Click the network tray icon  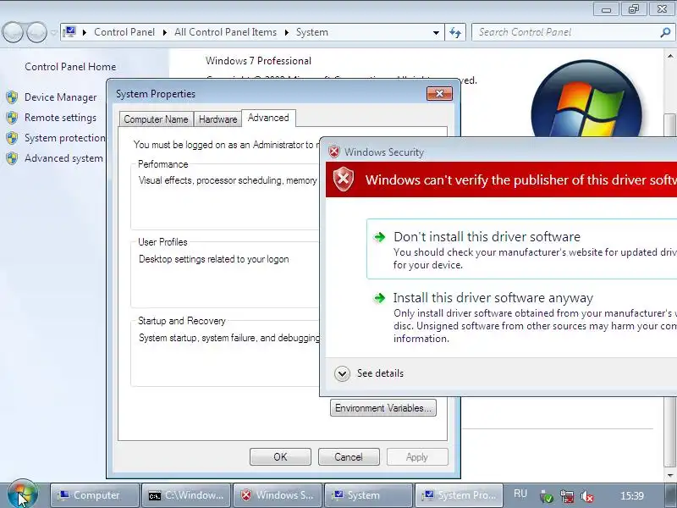coord(566,496)
